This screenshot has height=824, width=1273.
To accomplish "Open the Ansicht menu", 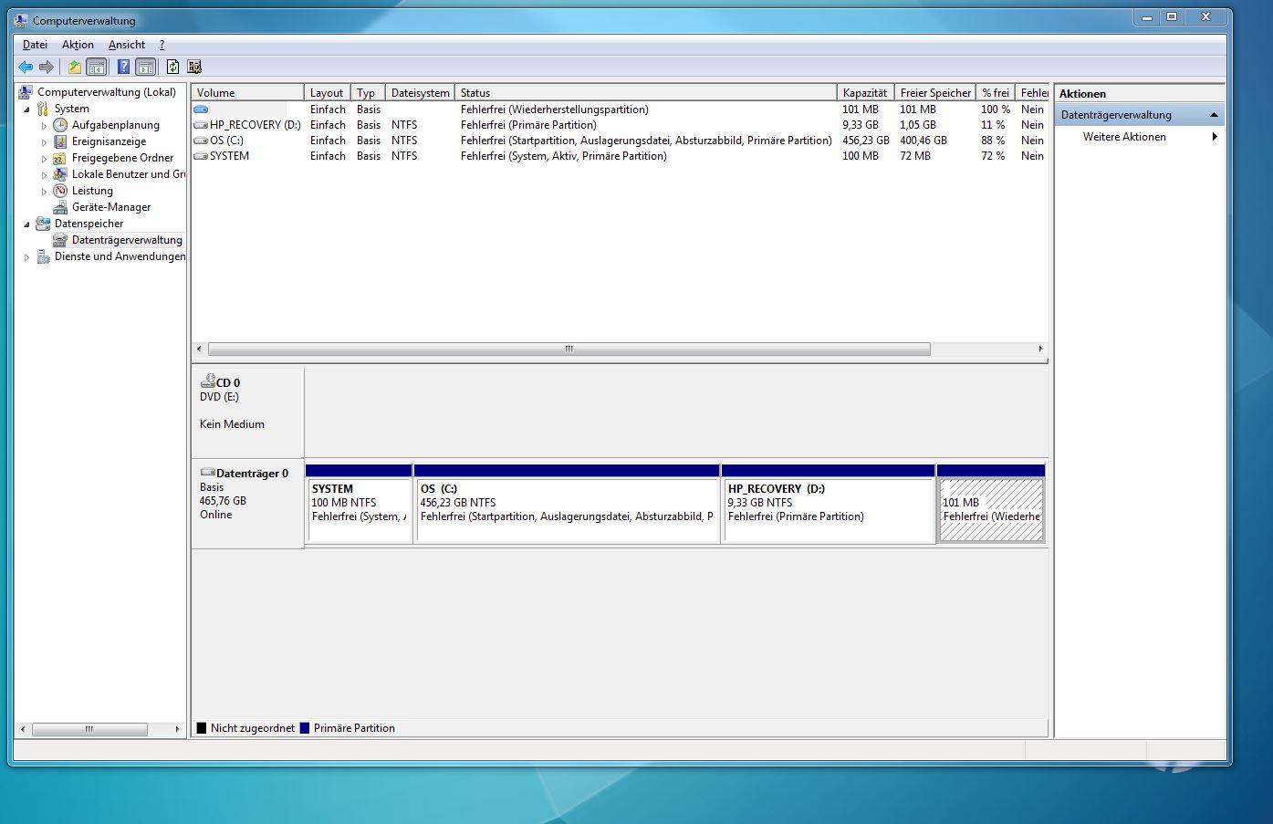I will [x=127, y=45].
